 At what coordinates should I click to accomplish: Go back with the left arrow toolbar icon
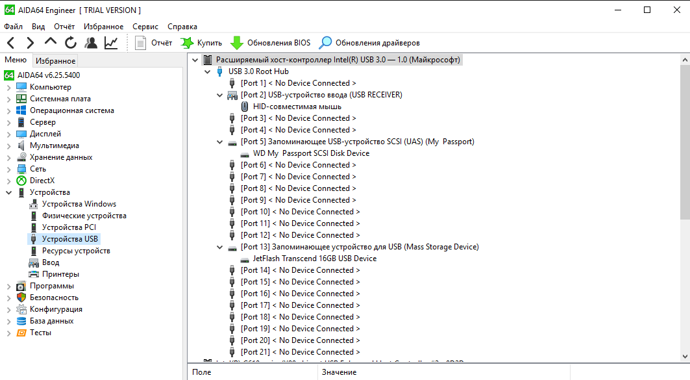pyautogui.click(x=11, y=43)
